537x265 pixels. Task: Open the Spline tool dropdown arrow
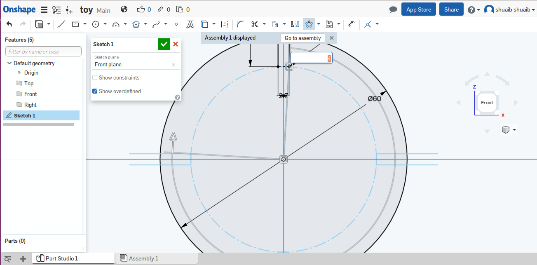[x=166, y=24]
